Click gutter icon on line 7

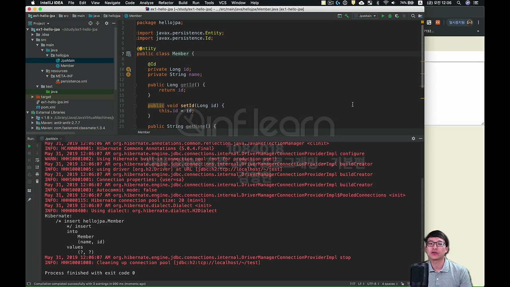click(128, 54)
